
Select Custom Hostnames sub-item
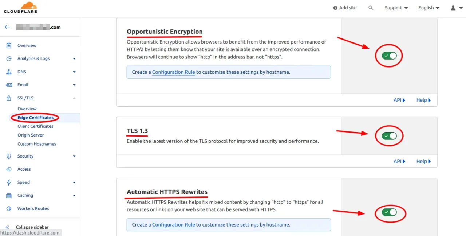37,144
